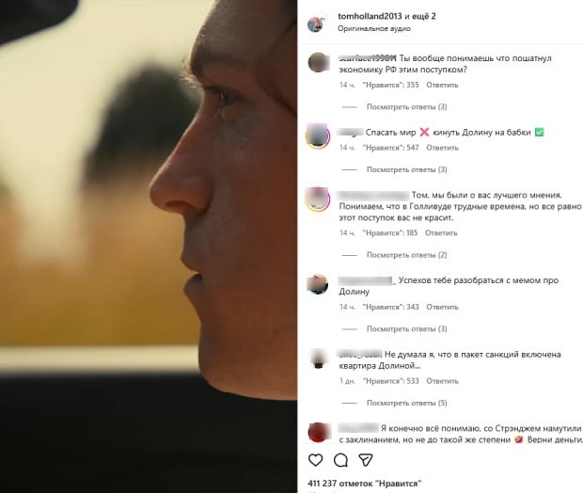This screenshot has height=493, width=583.
Task: Share post using the paper plane icon
Action: [366, 460]
